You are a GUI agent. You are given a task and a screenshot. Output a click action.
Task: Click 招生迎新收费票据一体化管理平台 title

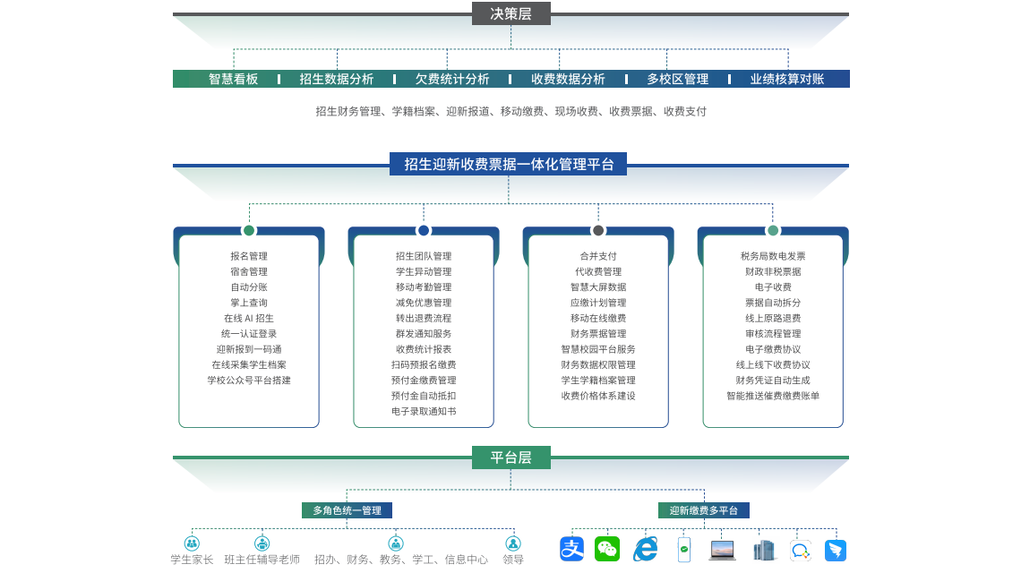point(509,164)
